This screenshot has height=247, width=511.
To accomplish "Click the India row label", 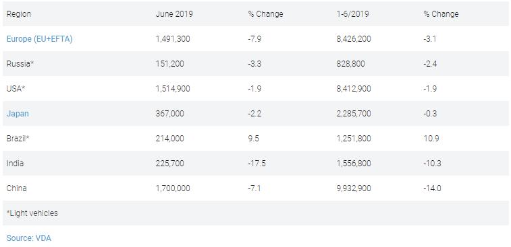I will (15, 163).
